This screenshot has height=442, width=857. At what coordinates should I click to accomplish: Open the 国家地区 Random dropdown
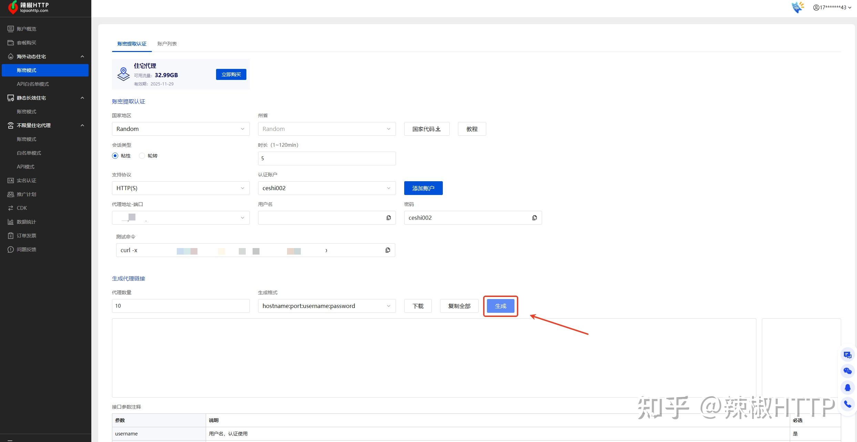(x=181, y=129)
